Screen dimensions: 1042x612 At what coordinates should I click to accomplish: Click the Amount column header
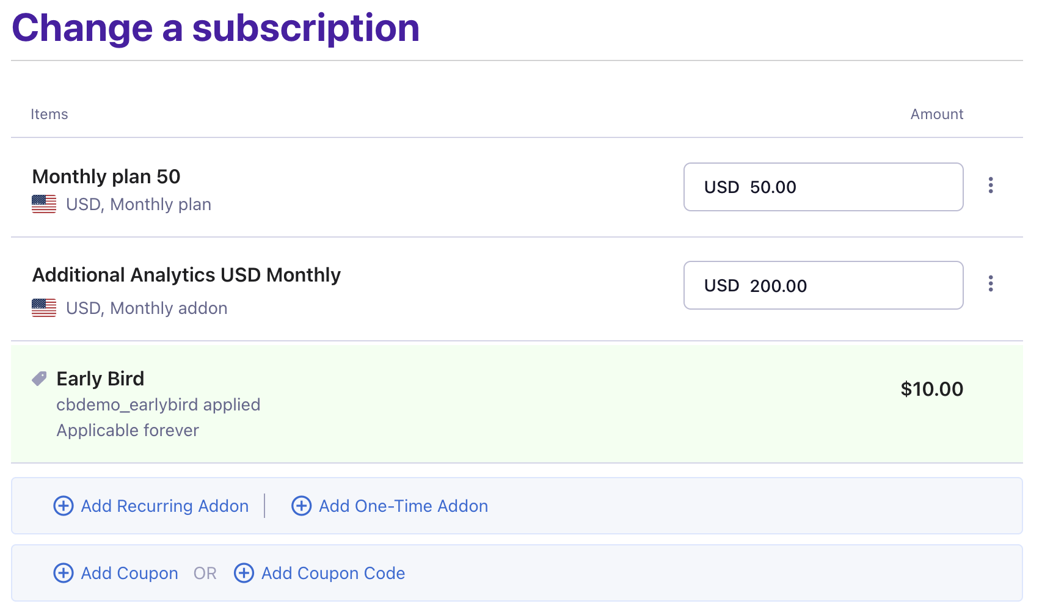pos(936,114)
